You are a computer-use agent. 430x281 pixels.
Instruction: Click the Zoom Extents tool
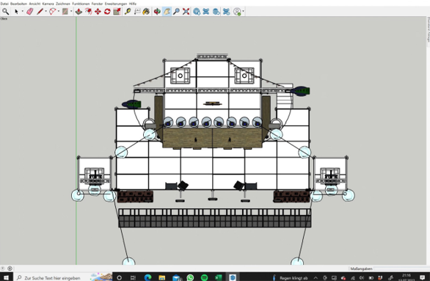coord(186,12)
